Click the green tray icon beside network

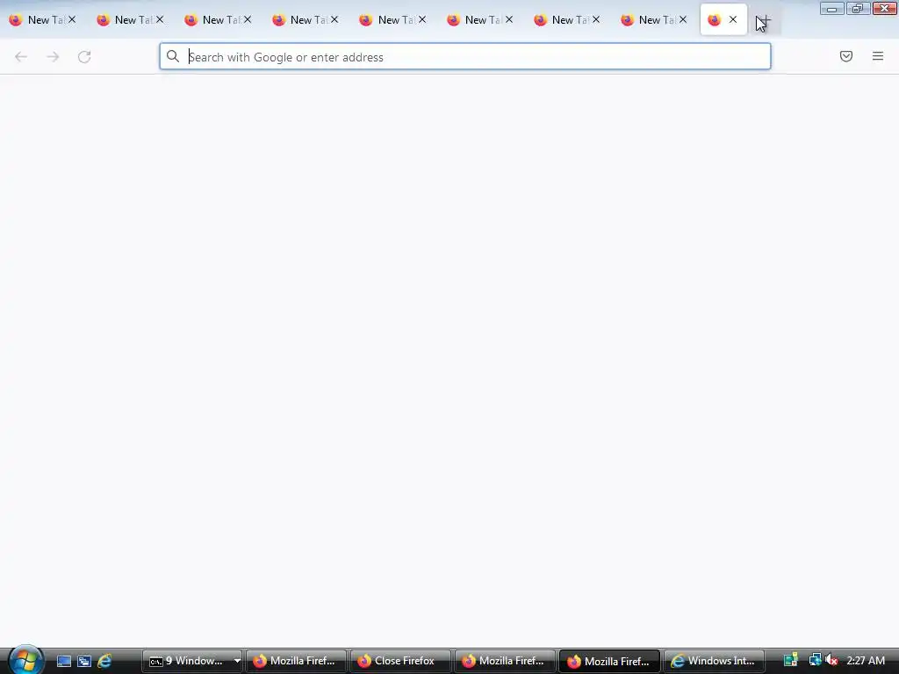click(x=791, y=661)
